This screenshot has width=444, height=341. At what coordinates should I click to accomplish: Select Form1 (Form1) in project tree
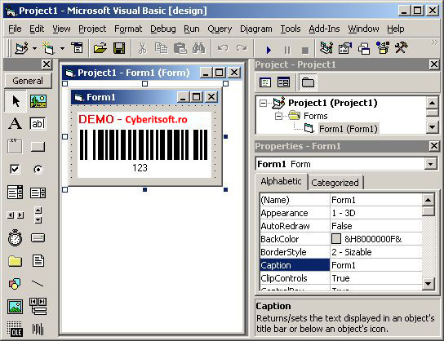click(x=349, y=129)
